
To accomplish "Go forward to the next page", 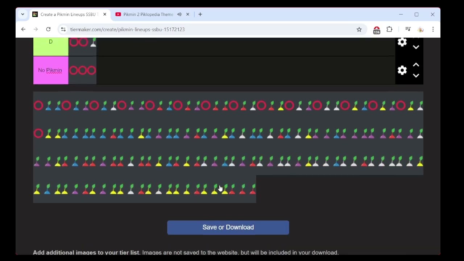I will [x=36, y=29].
